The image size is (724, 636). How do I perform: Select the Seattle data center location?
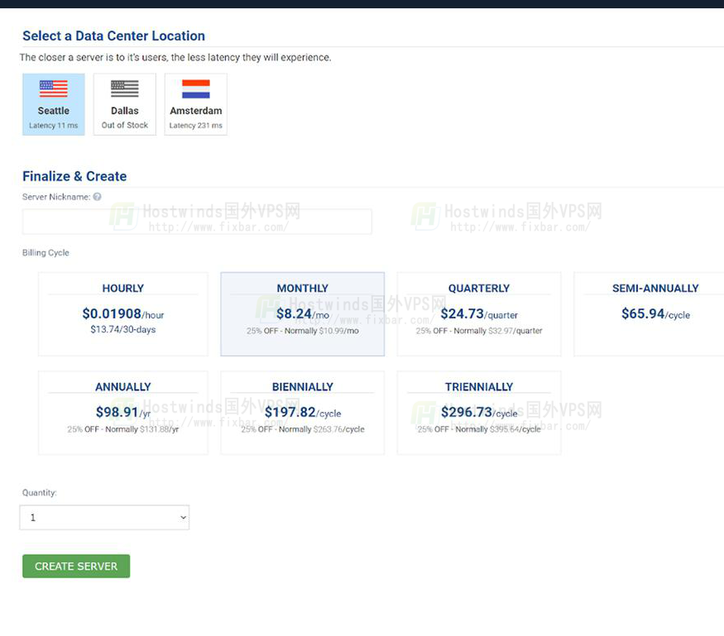(54, 104)
